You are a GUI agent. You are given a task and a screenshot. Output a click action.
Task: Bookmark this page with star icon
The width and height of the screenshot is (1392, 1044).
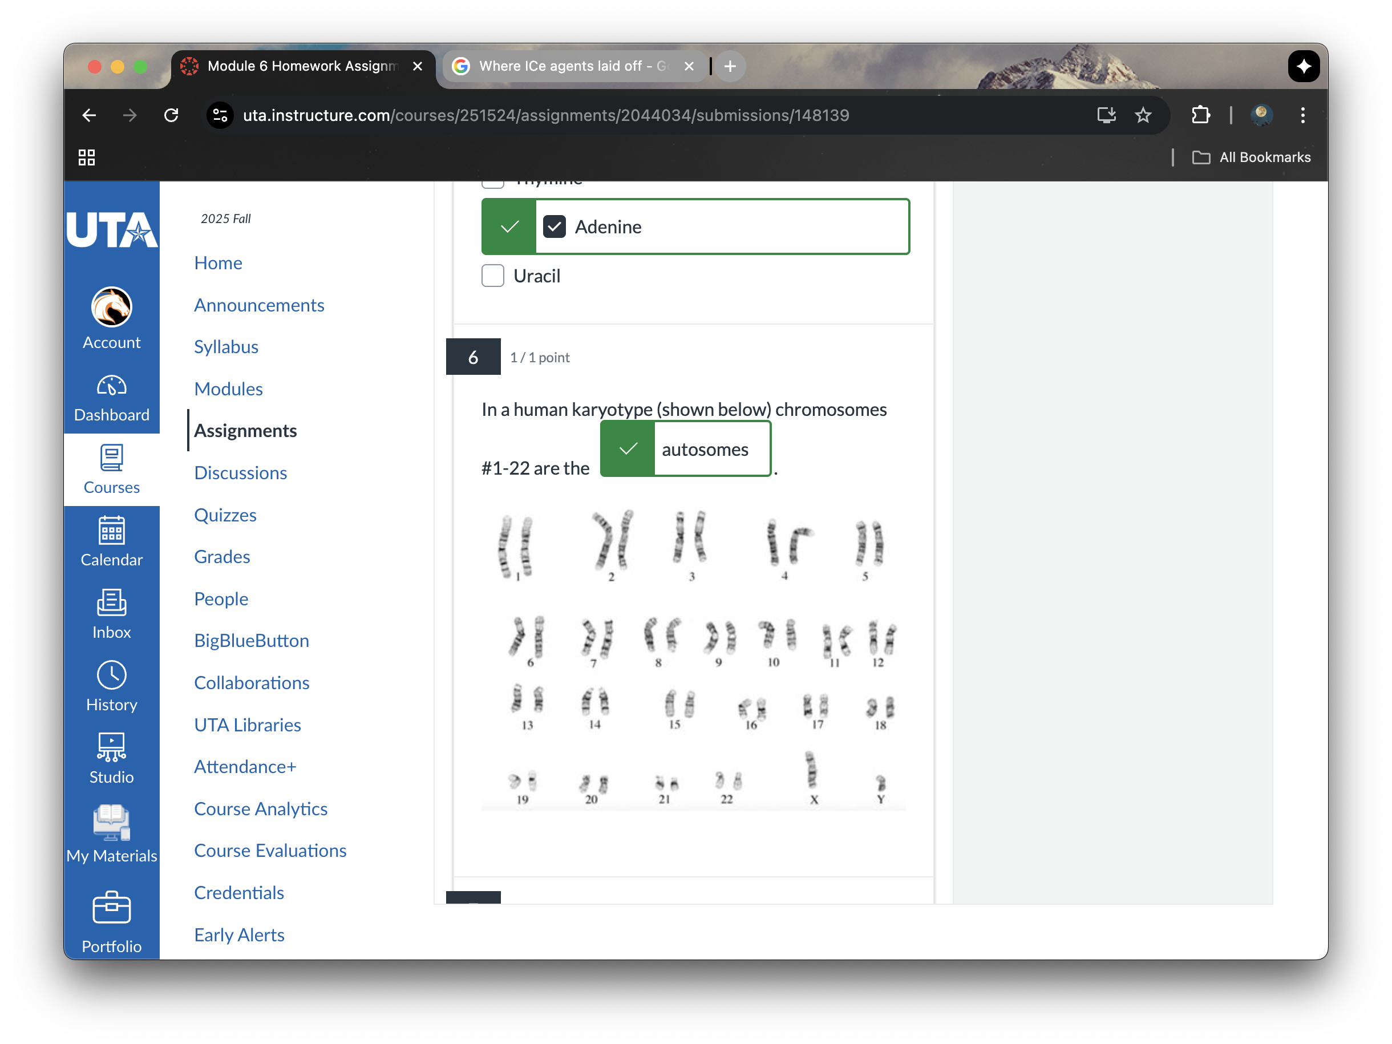(x=1143, y=115)
